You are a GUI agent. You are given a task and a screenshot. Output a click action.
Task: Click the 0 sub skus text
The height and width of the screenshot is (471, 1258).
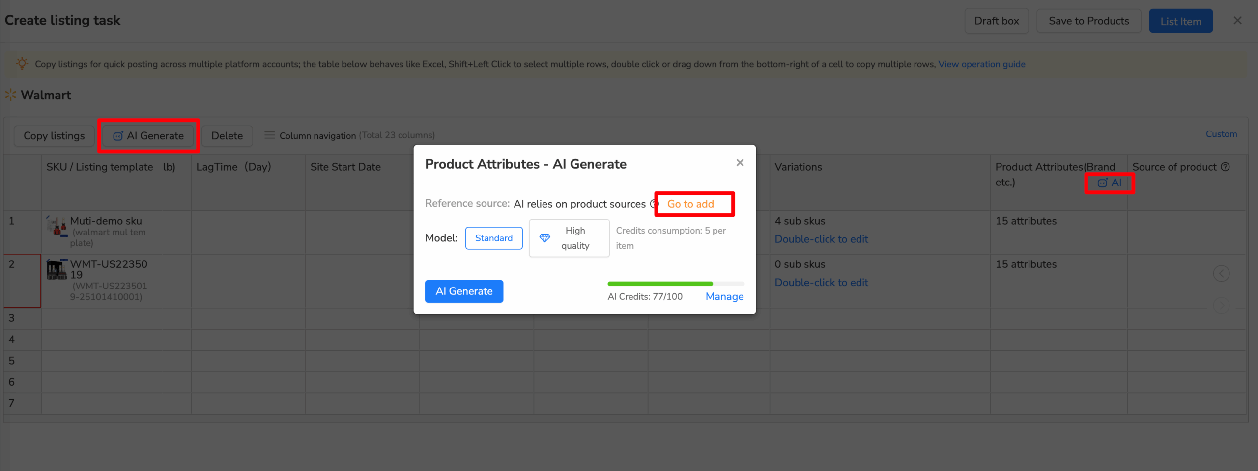tap(800, 264)
